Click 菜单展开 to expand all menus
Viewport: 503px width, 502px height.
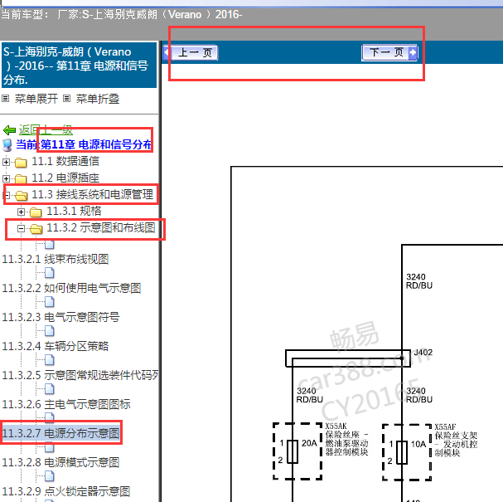pyautogui.click(x=36, y=99)
